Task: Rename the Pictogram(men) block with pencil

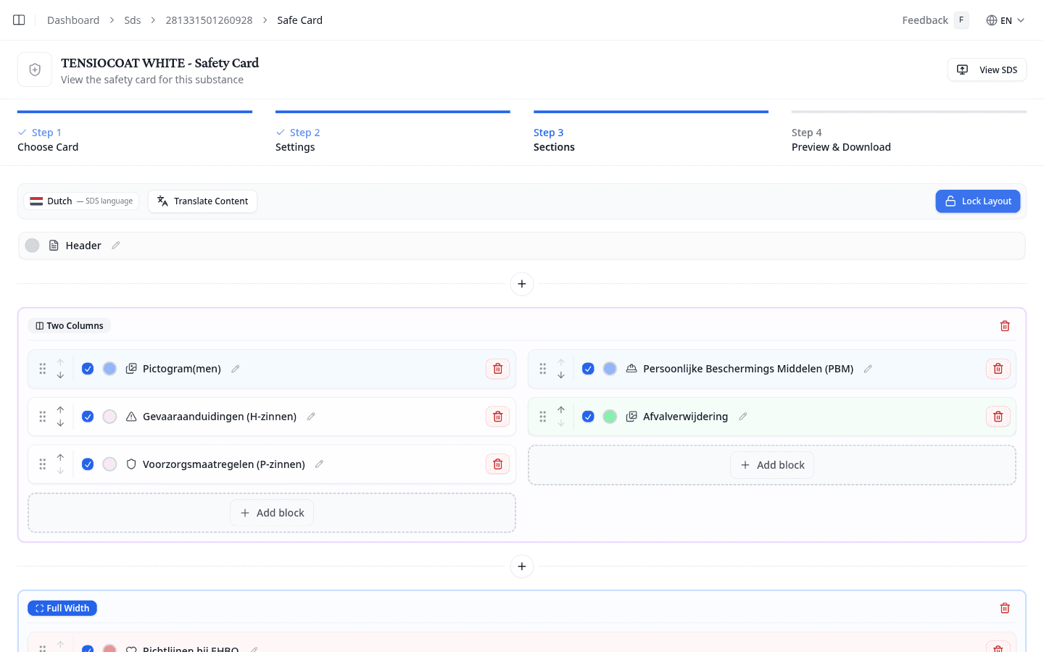Action: click(x=236, y=369)
